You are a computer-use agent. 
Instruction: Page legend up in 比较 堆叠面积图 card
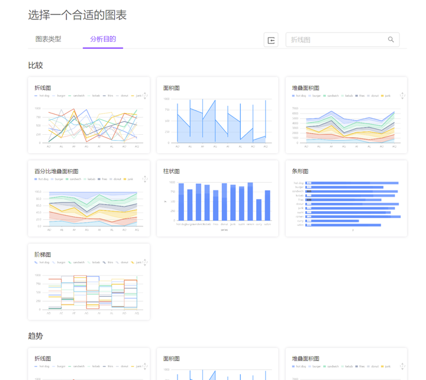click(x=402, y=93)
